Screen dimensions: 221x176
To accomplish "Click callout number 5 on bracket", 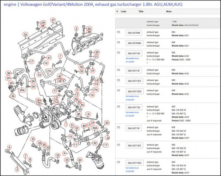I will pyautogui.click(x=17, y=170).
